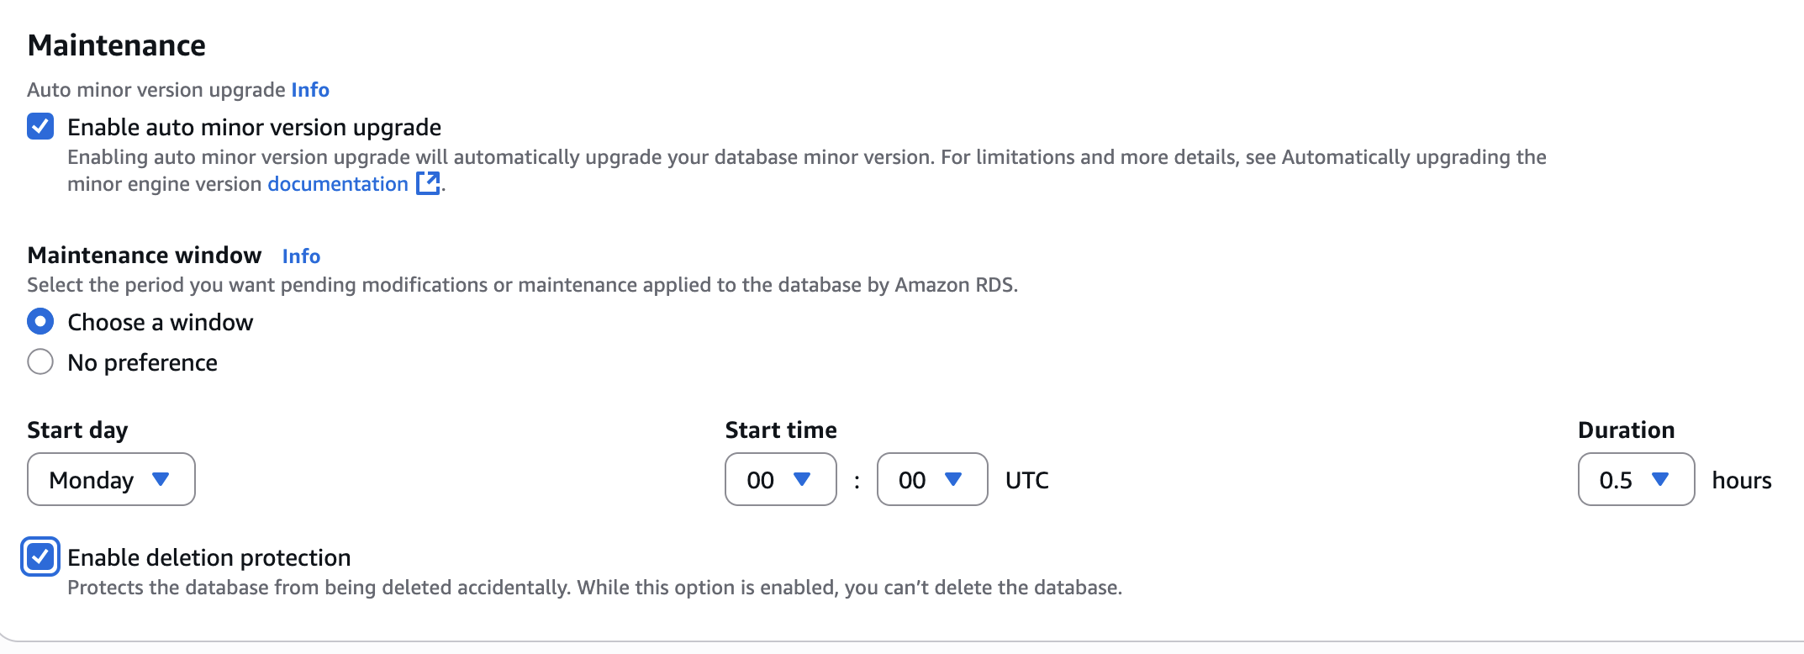This screenshot has height=654, width=1804.
Task: Click the arrow icon in hour selector
Action: (802, 479)
